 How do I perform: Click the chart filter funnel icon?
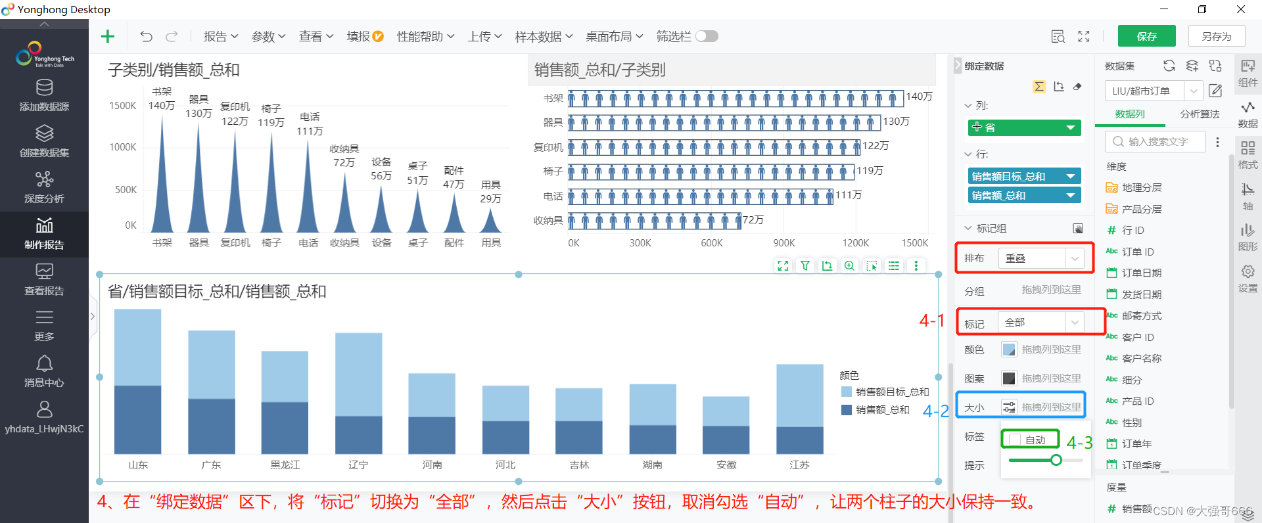point(805,266)
